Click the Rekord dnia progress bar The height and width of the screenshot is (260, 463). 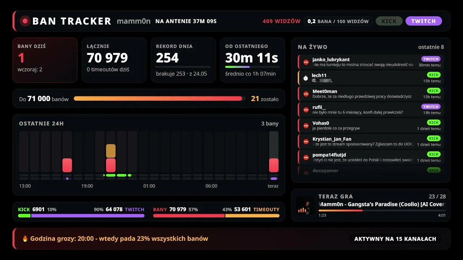point(183,67)
